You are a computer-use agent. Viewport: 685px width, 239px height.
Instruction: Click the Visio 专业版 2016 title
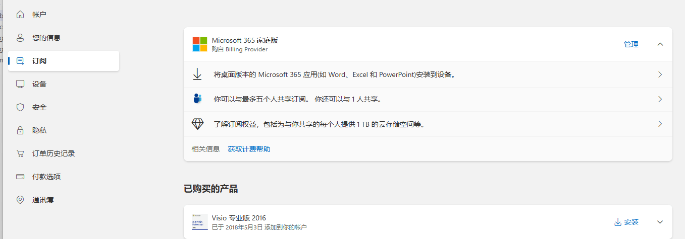coord(239,218)
